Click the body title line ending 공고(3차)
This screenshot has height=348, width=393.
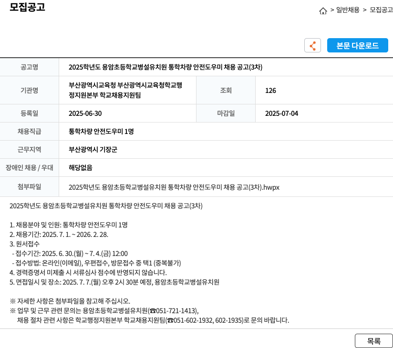pyautogui.click(x=106, y=205)
